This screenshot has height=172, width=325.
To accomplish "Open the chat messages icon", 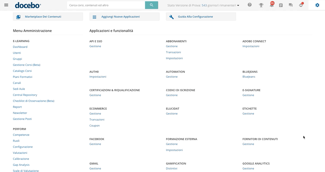I will pos(291,5).
